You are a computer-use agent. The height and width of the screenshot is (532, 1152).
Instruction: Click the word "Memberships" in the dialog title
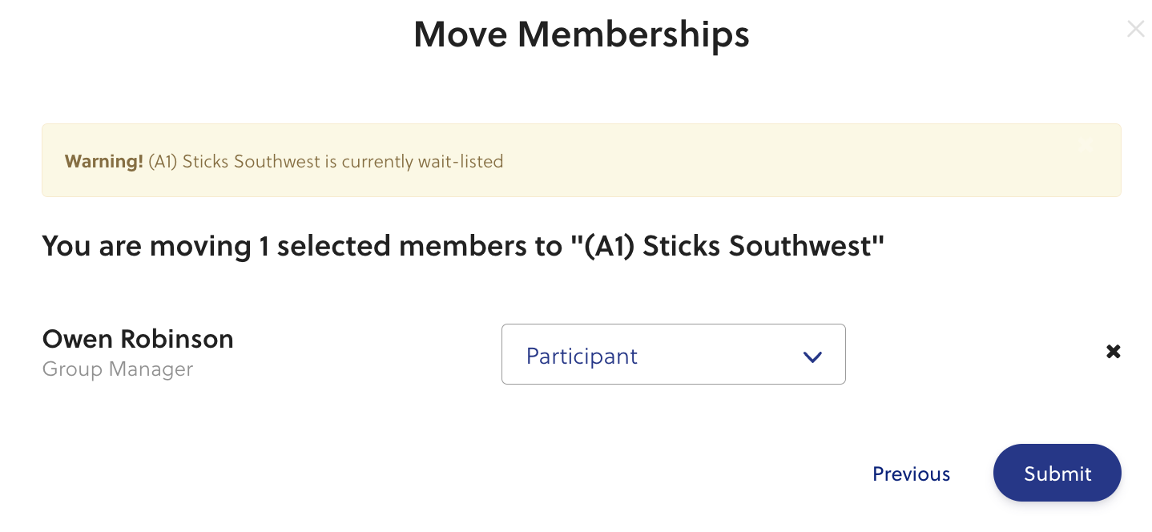[633, 34]
